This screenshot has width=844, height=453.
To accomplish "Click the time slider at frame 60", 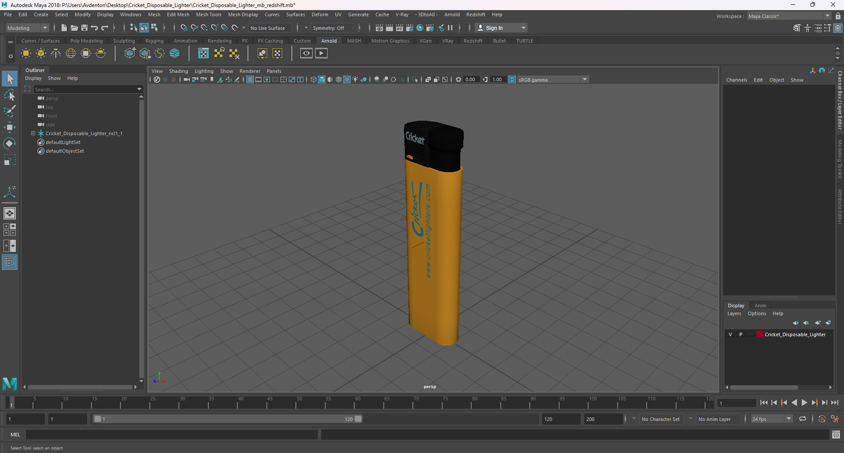I will tap(358, 402).
